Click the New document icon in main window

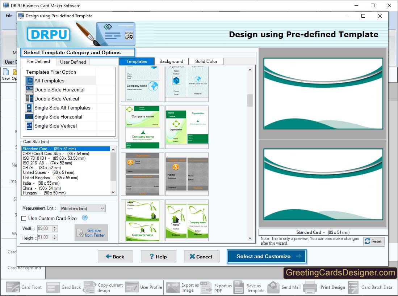5,72
